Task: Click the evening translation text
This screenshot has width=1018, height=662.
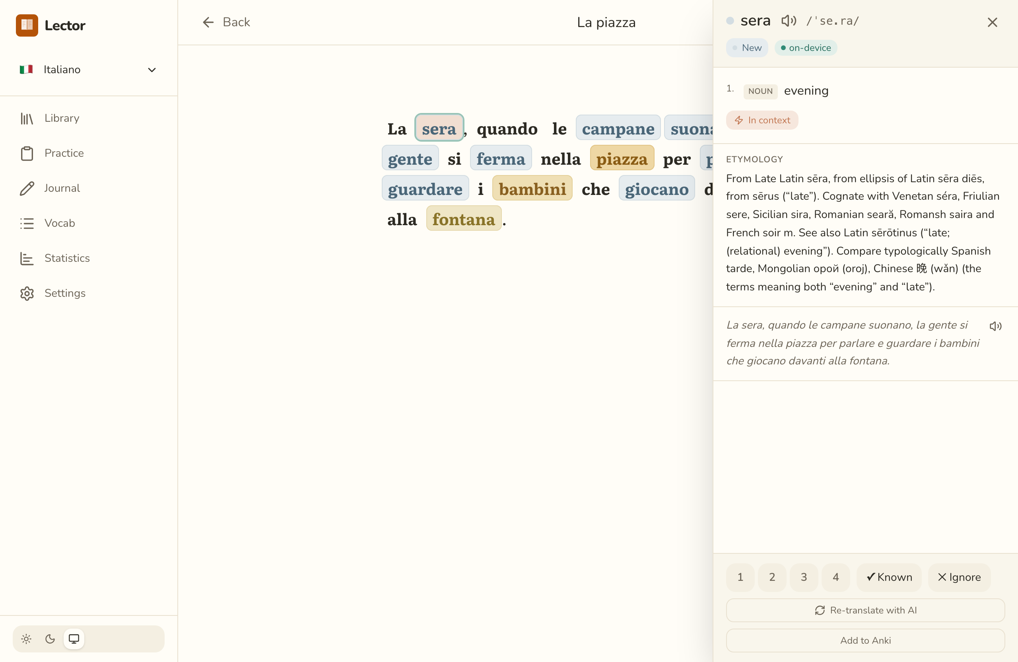Action: pos(806,91)
